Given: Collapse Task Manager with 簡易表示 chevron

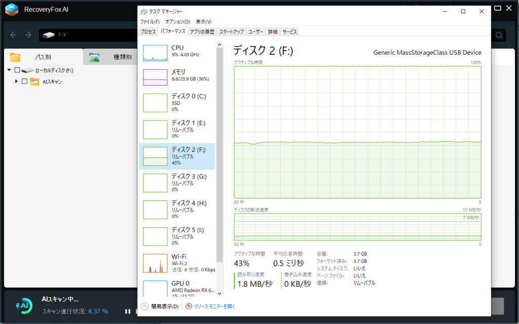Looking at the screenshot, I should [x=144, y=306].
